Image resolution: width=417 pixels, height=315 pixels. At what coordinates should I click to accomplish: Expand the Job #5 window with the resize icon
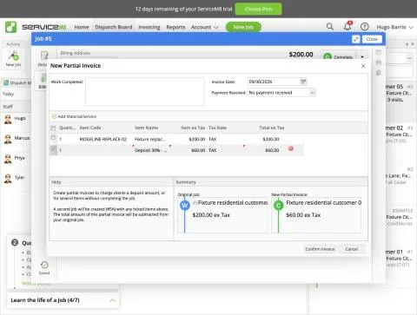[x=355, y=39]
